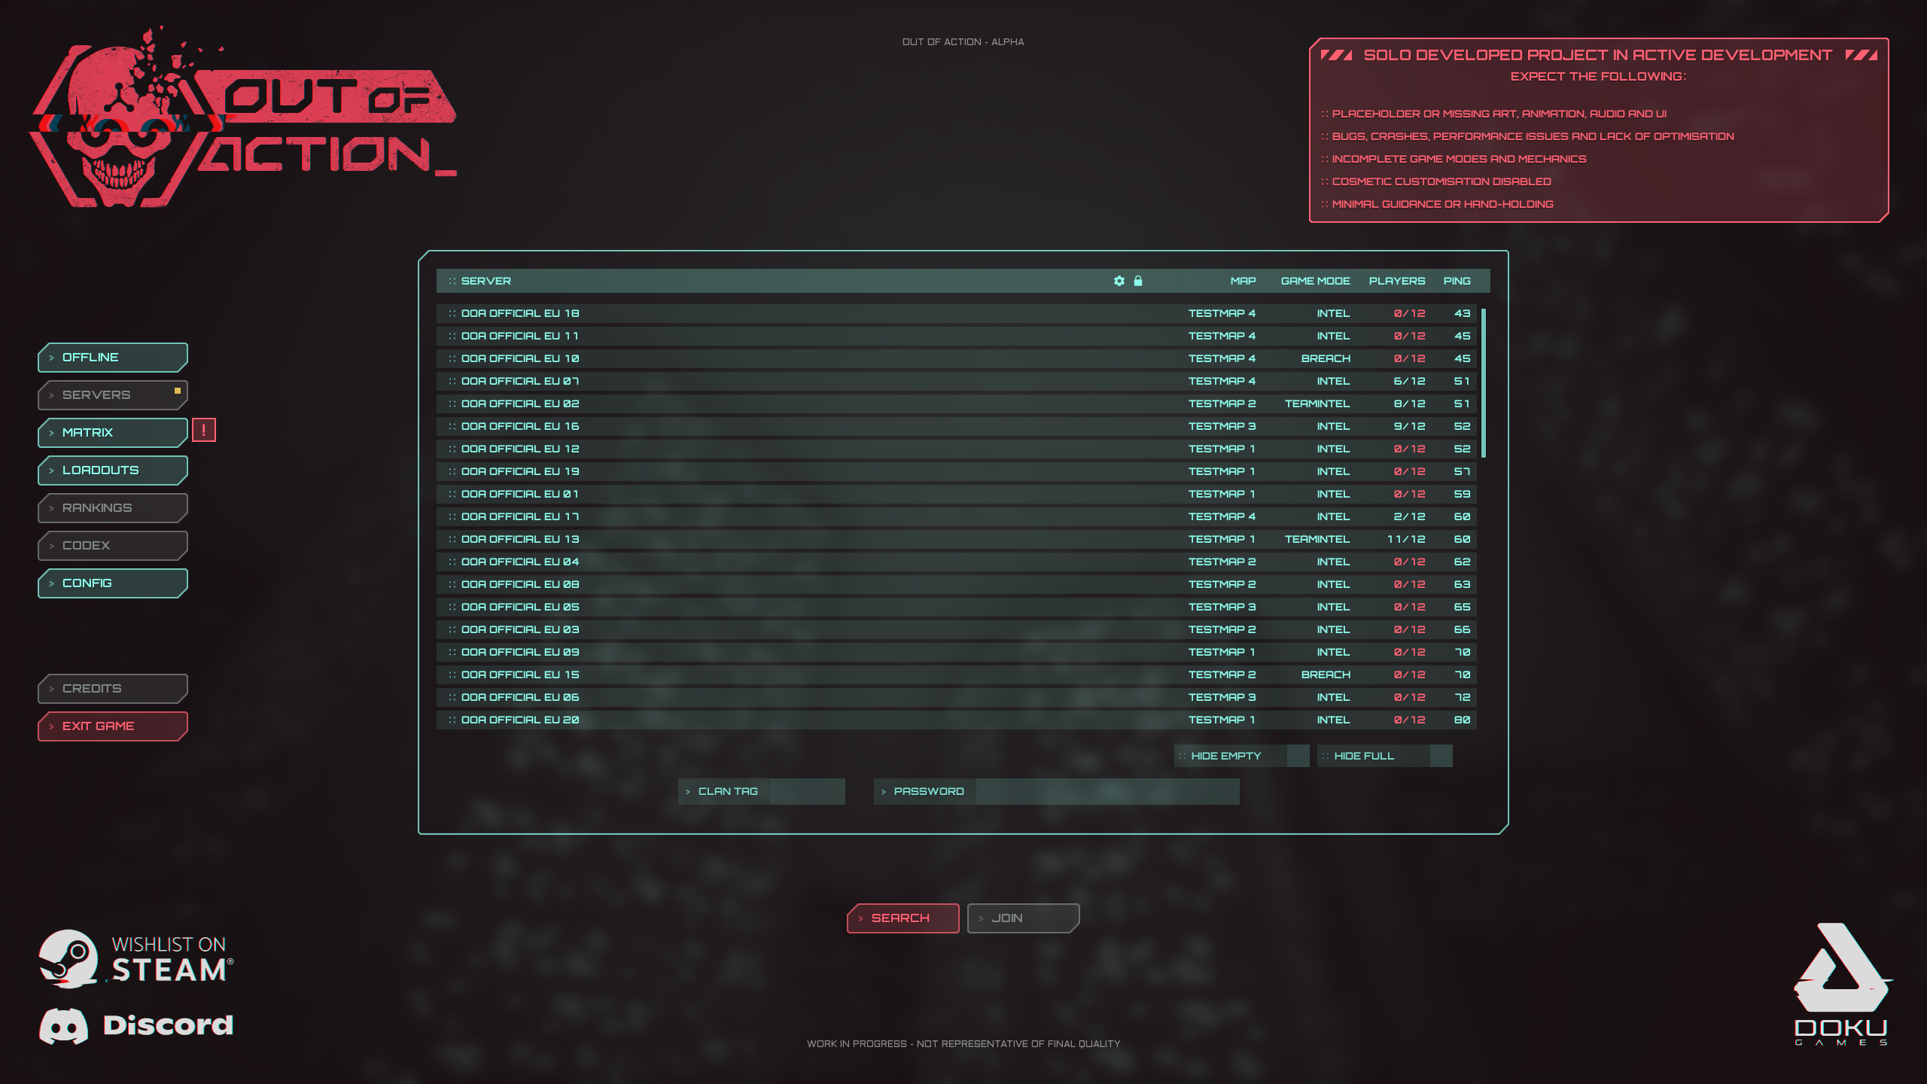Click the Exit Game button
The height and width of the screenshot is (1084, 1927).
(x=113, y=726)
